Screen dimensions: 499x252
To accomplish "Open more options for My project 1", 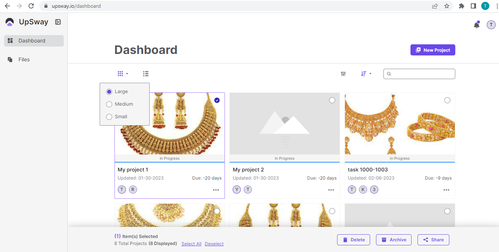I will pos(216,190).
